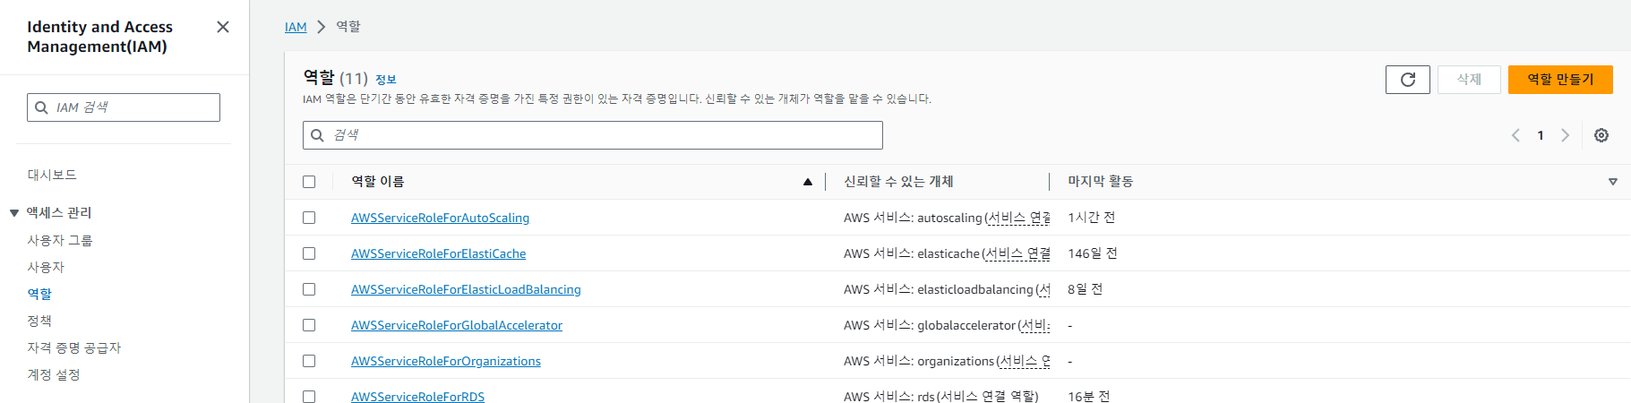The image size is (1631, 403).
Task: Check the AWSServiceRoleForRDS row
Action: coord(309,396)
